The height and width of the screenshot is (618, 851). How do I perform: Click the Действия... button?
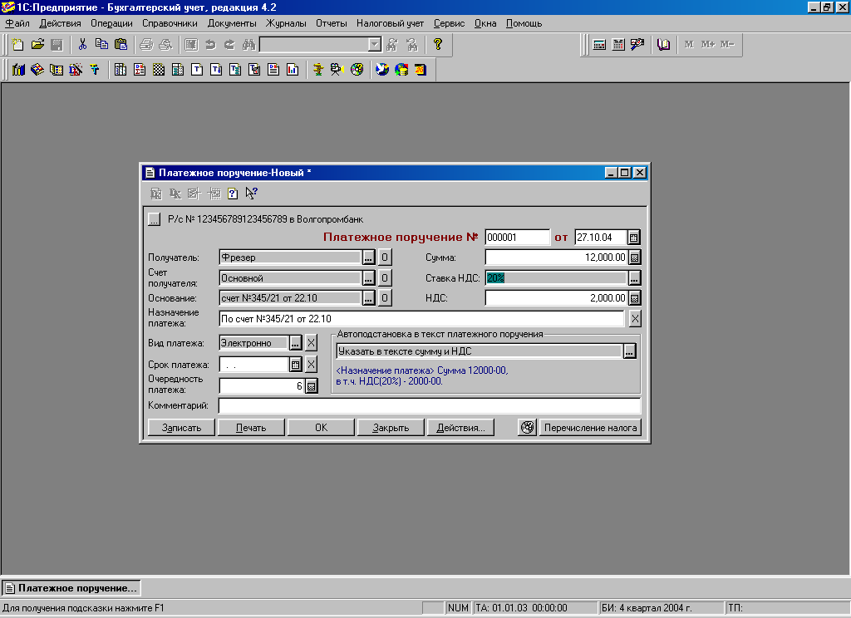(460, 428)
